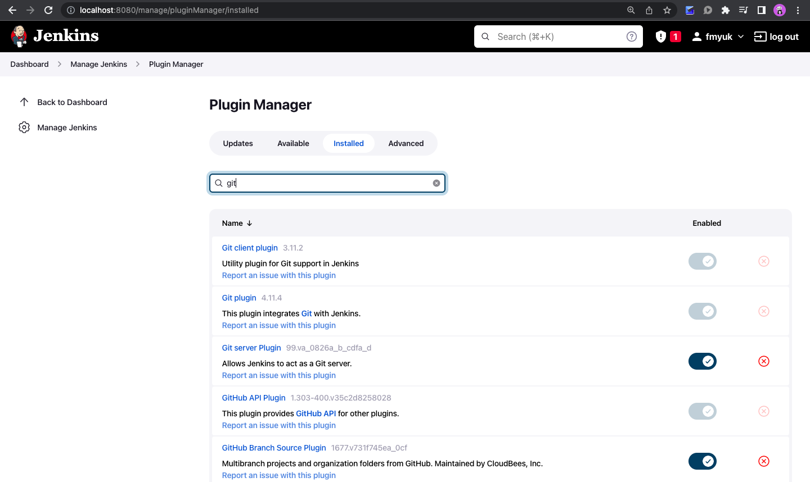
Task: Enable the Git client plugin toggle
Action: click(x=702, y=261)
